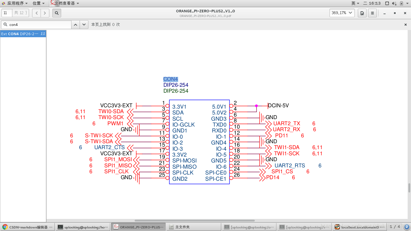Click the workspace switcher 1 / 4
The height and width of the screenshot is (231, 411).
[x=395, y=227]
